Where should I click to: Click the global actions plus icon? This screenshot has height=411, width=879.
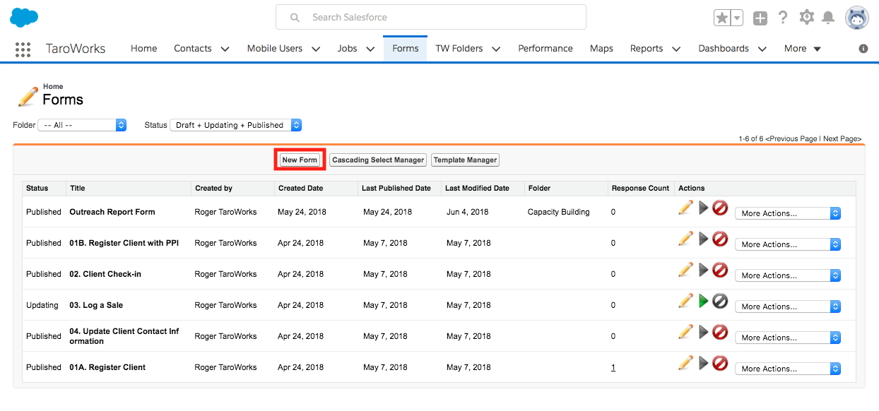pos(760,18)
